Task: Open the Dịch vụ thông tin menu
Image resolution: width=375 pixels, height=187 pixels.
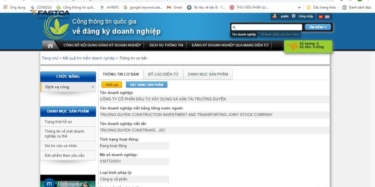Action: (166, 45)
